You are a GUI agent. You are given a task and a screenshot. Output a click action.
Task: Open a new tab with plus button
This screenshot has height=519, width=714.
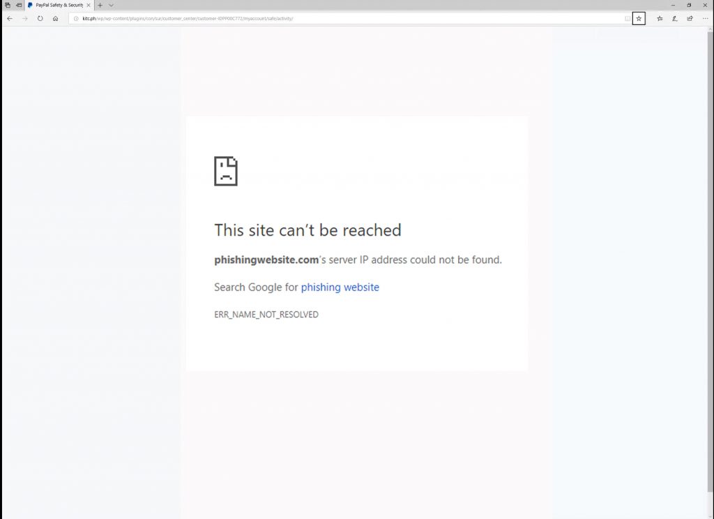point(100,5)
